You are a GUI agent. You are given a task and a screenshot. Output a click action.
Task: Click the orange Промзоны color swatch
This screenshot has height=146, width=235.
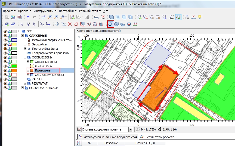pyautogui.click(x=14, y=70)
